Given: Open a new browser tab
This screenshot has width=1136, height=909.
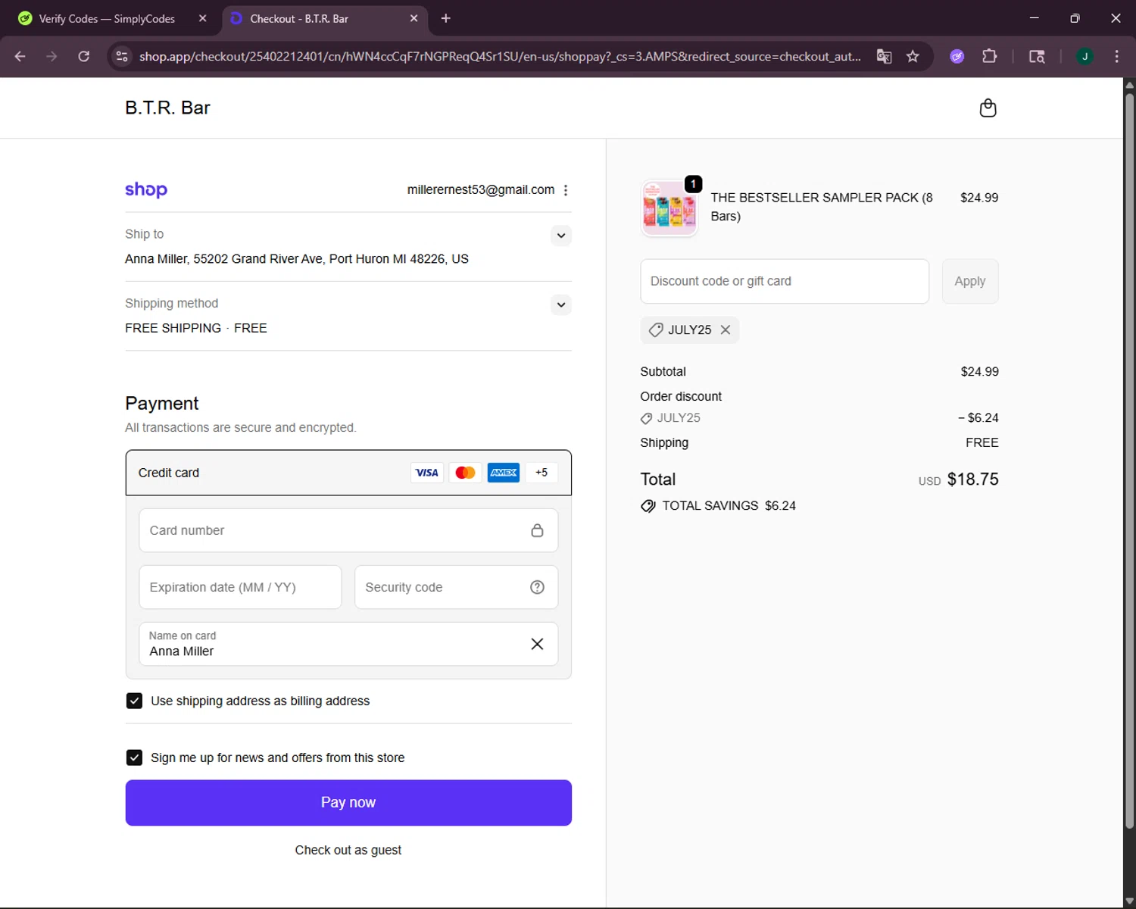Looking at the screenshot, I should click(x=446, y=18).
